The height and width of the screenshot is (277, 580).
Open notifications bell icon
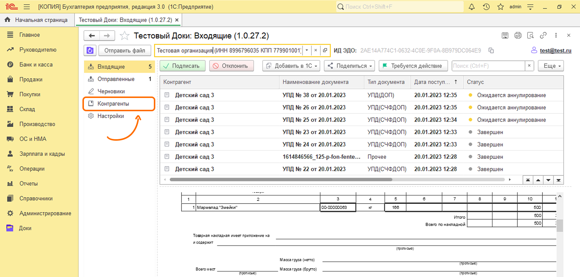click(471, 7)
